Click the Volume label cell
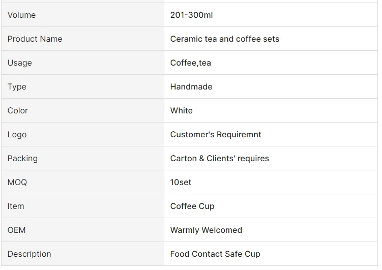This screenshot has height=270, width=382. point(21,15)
